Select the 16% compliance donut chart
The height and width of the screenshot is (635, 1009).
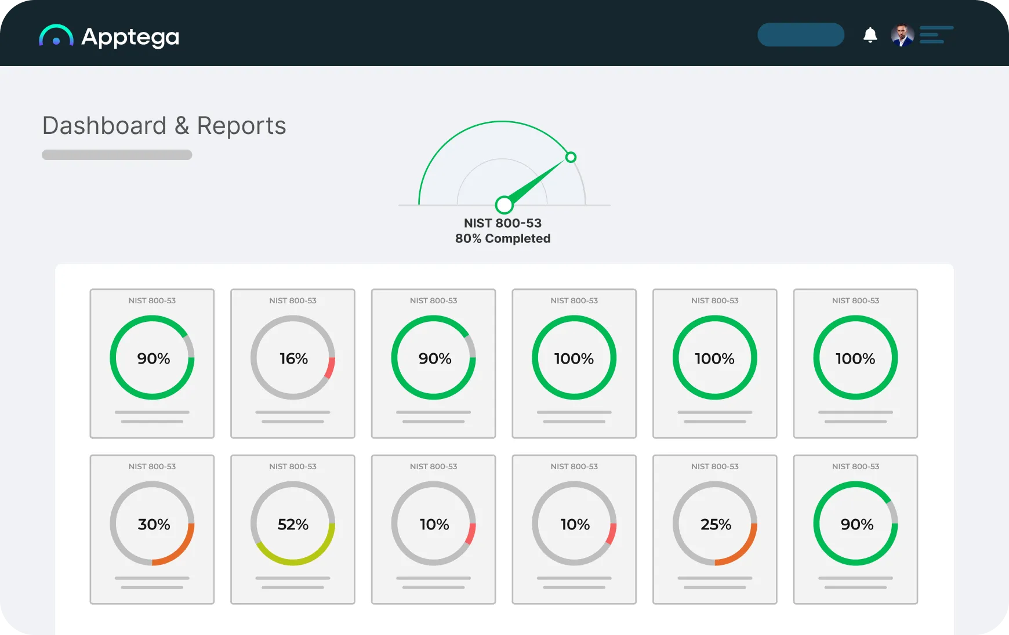click(293, 358)
